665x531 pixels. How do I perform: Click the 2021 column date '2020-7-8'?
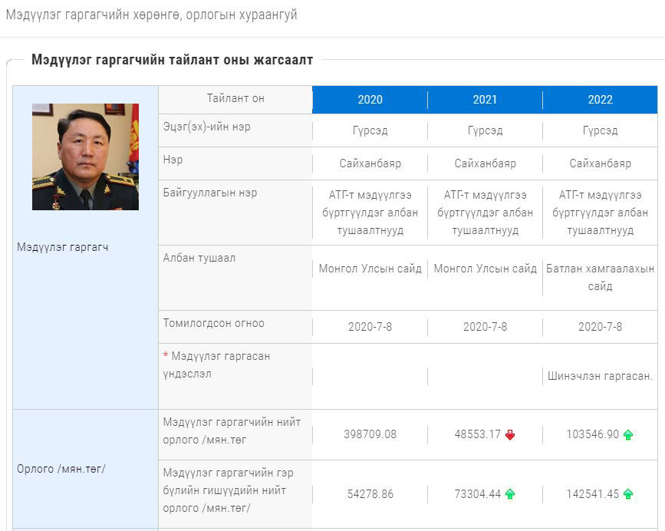pyautogui.click(x=485, y=327)
